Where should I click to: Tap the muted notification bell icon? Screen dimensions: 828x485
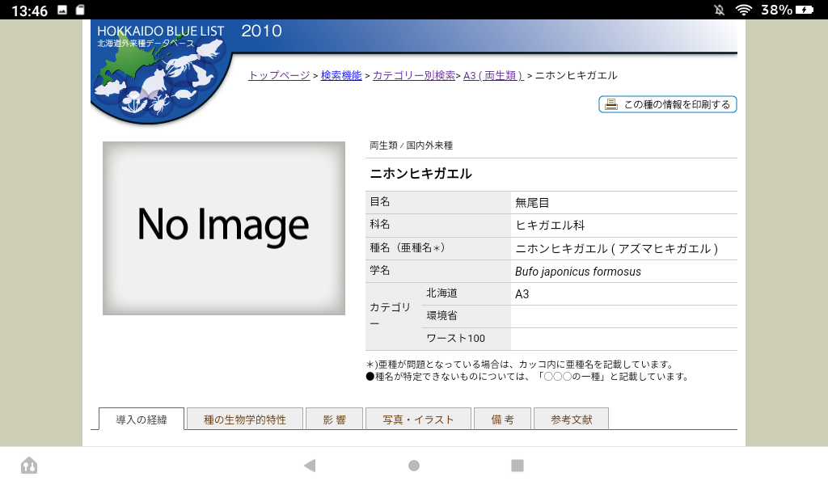click(719, 10)
